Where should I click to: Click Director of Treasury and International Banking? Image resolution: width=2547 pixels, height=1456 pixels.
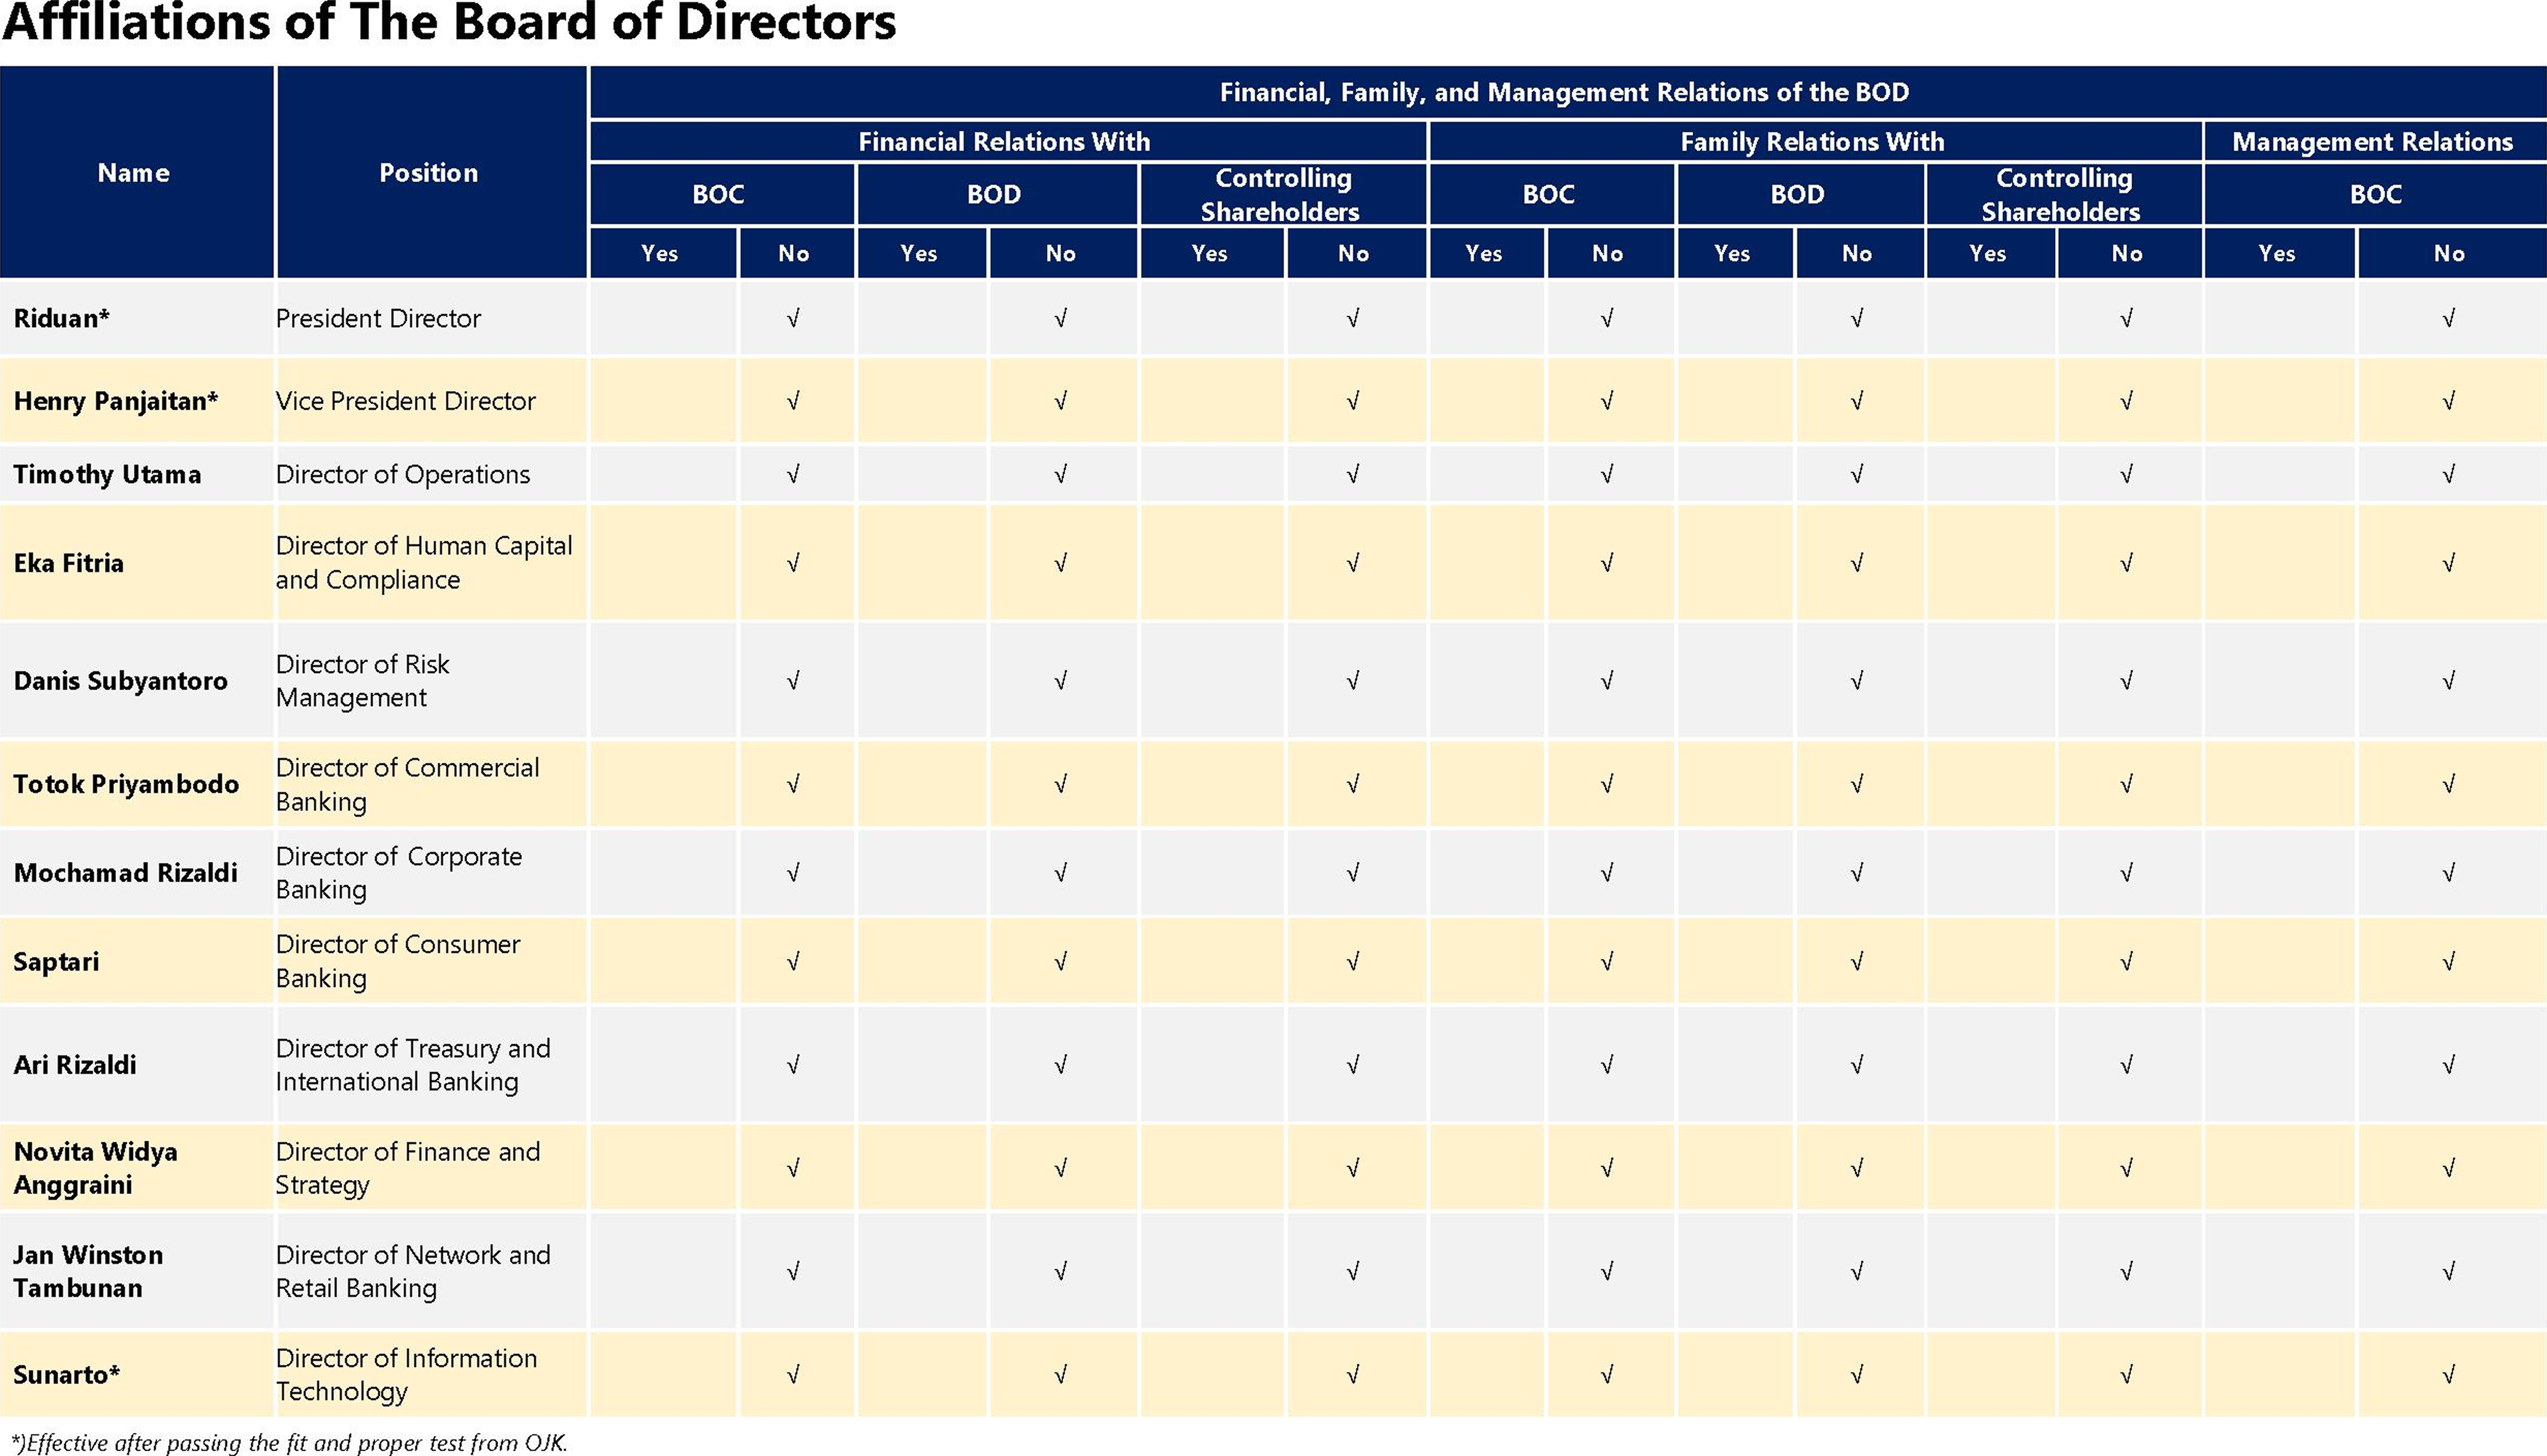click(412, 1065)
